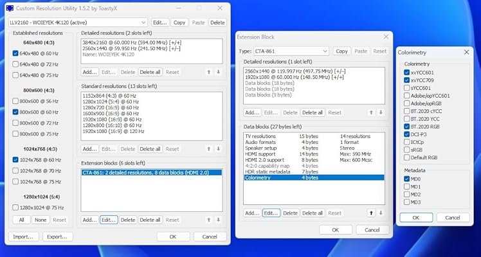Move up arrow in Detailed resolutions, main window

tap(209, 72)
